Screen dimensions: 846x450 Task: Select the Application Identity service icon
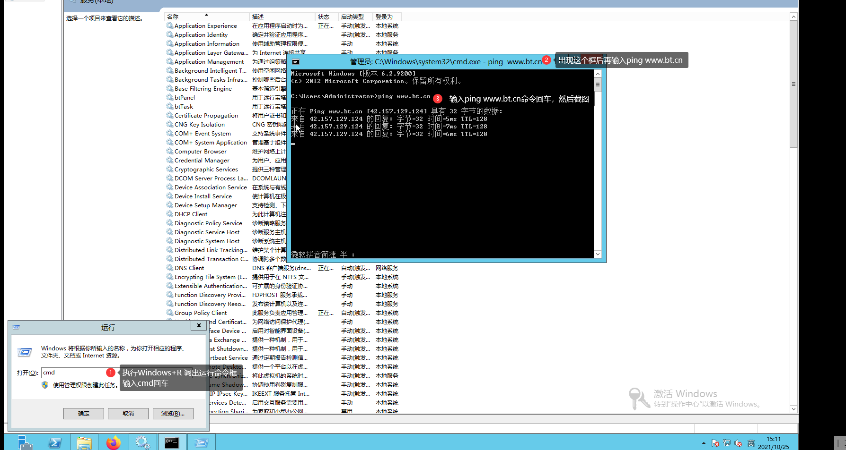coord(169,34)
